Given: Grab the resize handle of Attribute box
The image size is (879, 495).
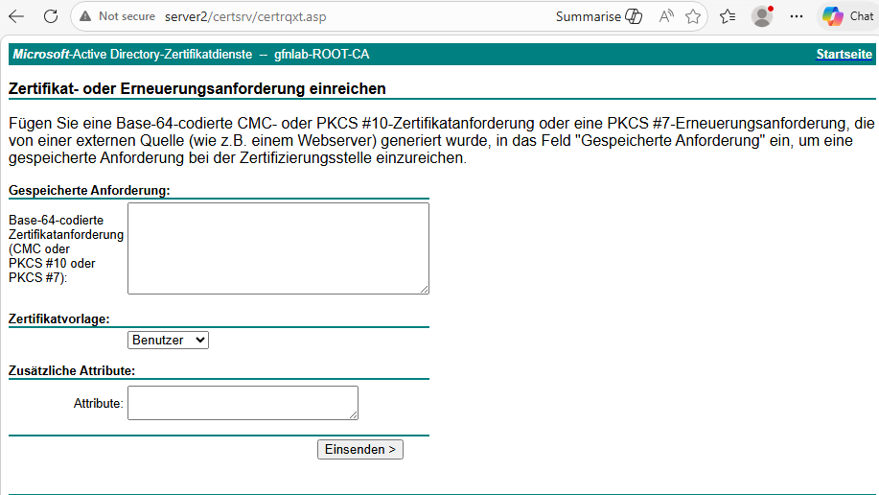Looking at the screenshot, I should point(353,414).
